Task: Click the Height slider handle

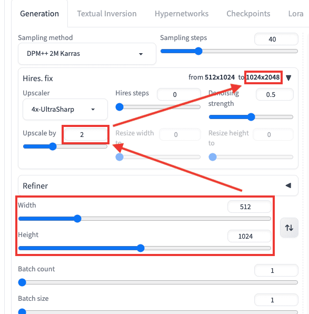Action: click(x=141, y=248)
